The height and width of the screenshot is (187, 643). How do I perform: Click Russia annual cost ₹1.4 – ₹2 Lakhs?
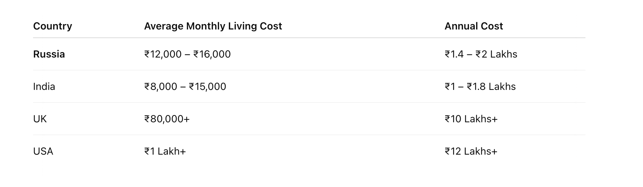tap(481, 54)
